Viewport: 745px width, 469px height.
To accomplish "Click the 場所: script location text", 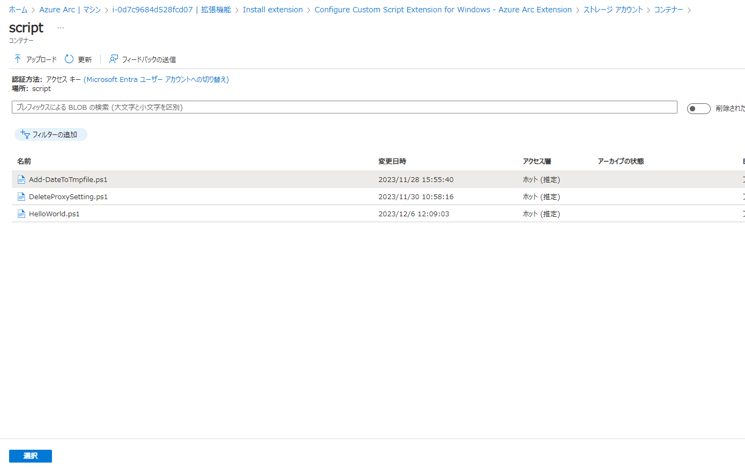I will pos(32,89).
